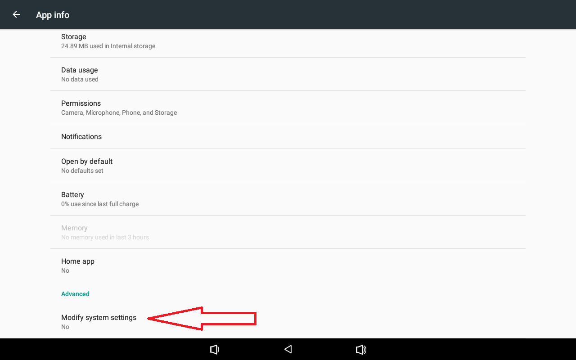Click the 'No defaults set' subtitle
The image size is (576, 360).
(x=82, y=171)
